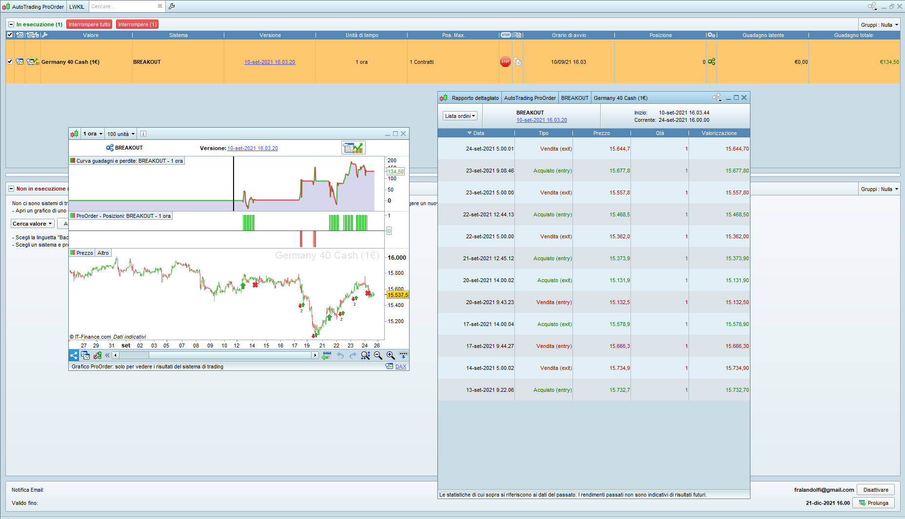Image resolution: width=905 pixels, height=519 pixels.
Task: Toggle the select-all checkbox in the table header
Action: [x=10, y=35]
